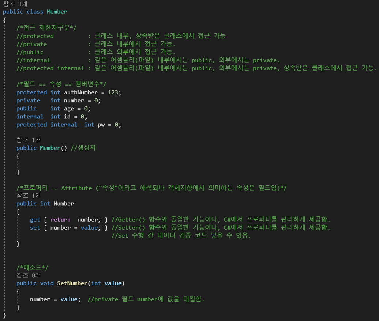Click the pw field name
Viewport: 379px width, 321px height.
tap(101, 125)
